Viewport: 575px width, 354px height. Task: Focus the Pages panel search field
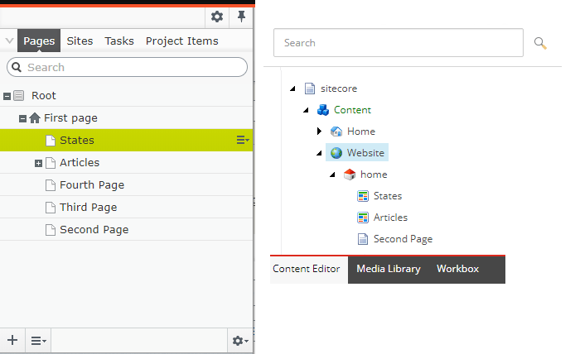pyautogui.click(x=127, y=67)
